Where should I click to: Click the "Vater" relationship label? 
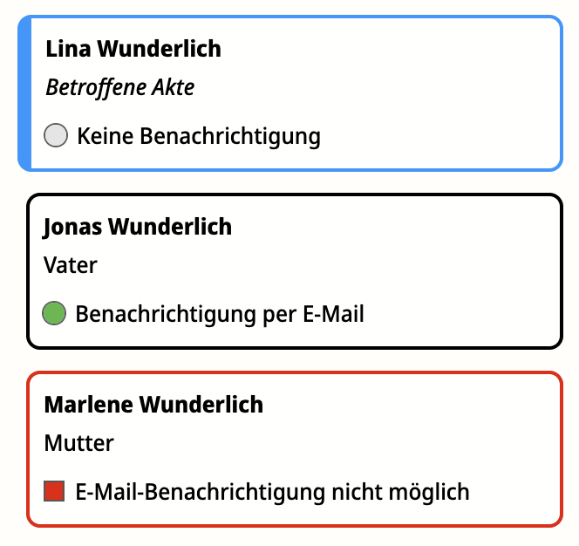point(70,265)
